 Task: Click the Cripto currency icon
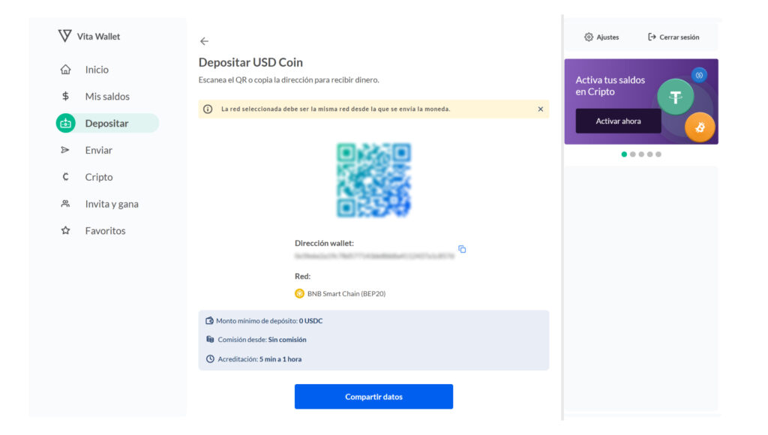[65, 177]
